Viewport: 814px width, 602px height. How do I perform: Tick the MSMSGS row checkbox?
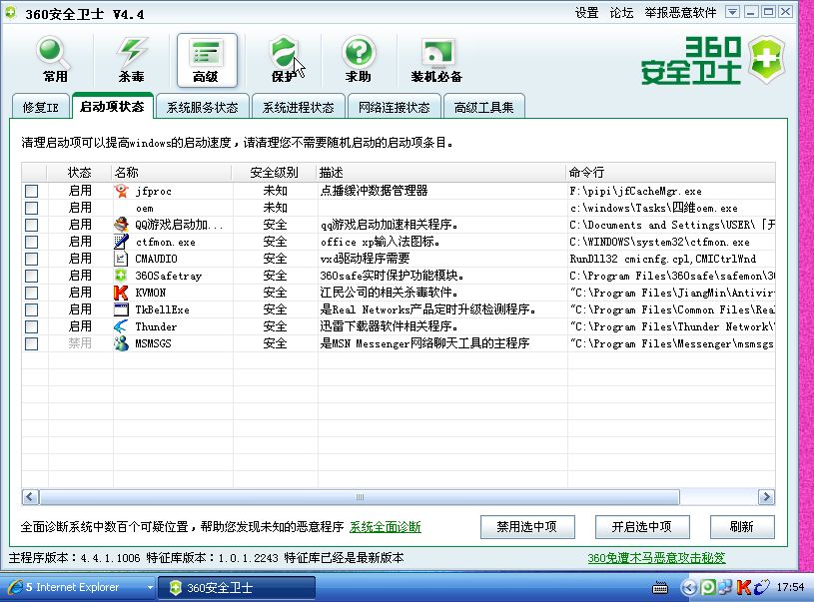pos(32,343)
